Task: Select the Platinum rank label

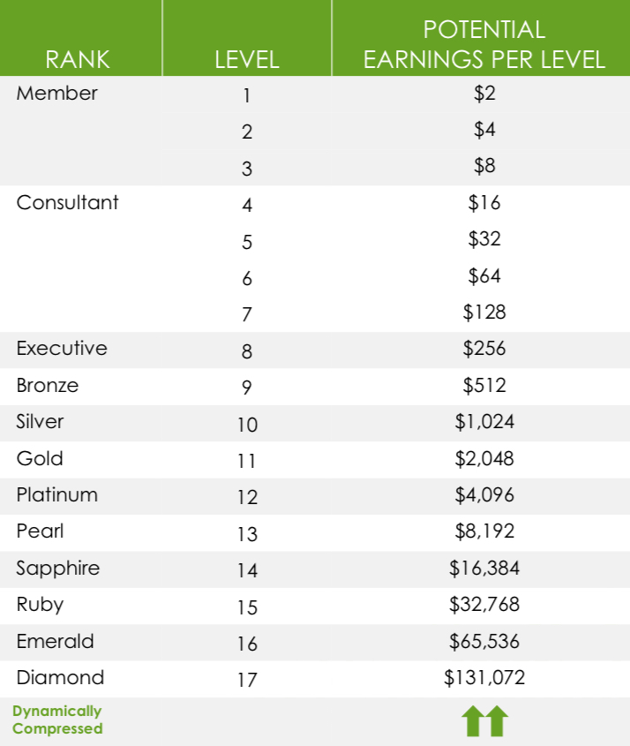Action: pyautogui.click(x=57, y=494)
